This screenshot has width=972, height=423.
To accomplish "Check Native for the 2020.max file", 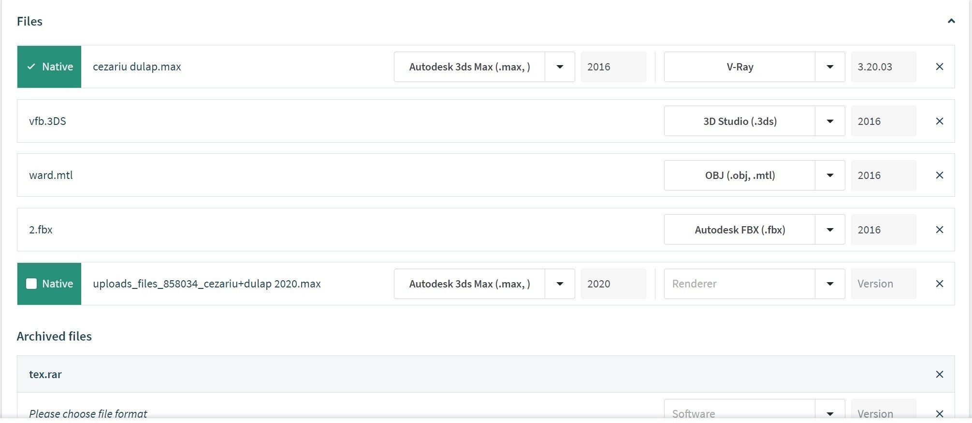I will click(31, 284).
